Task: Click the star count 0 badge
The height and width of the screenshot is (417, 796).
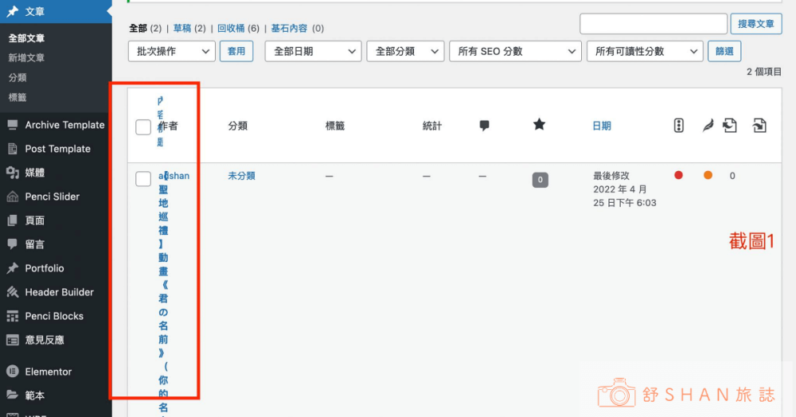Action: pyautogui.click(x=540, y=180)
